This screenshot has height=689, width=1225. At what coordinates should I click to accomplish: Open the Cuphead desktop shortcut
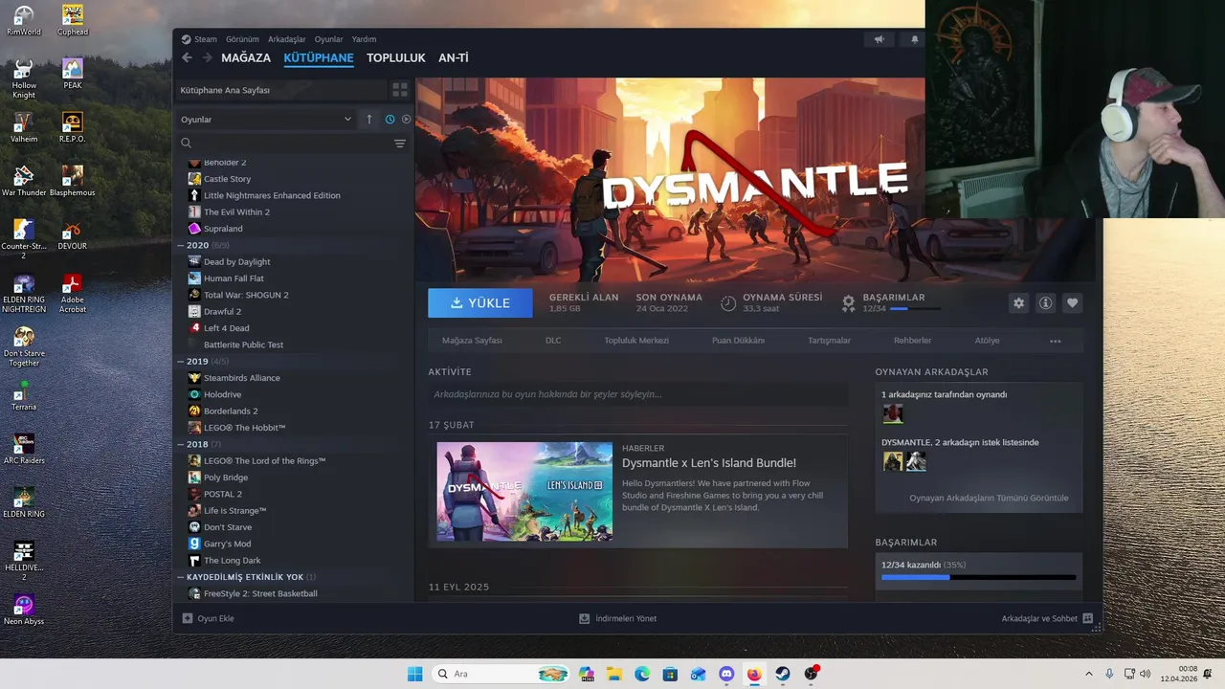(x=73, y=20)
